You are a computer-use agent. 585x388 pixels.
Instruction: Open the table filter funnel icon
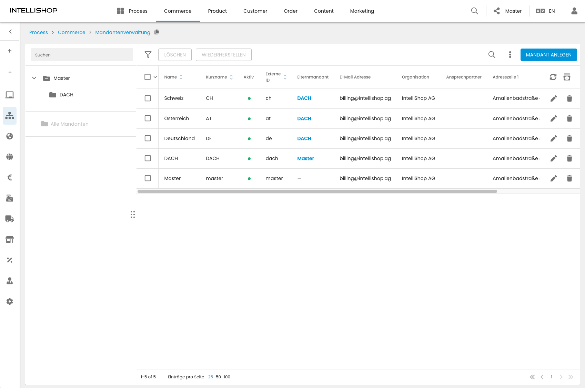[148, 55]
